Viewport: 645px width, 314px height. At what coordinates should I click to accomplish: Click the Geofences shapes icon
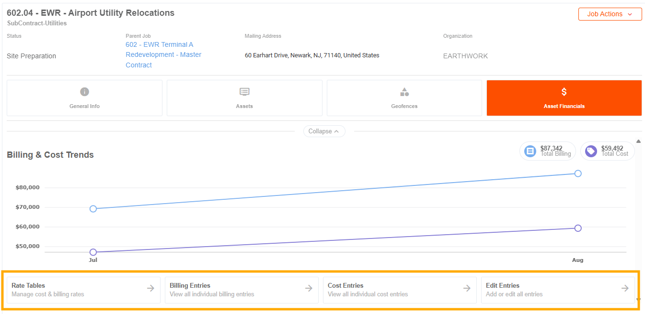click(404, 92)
